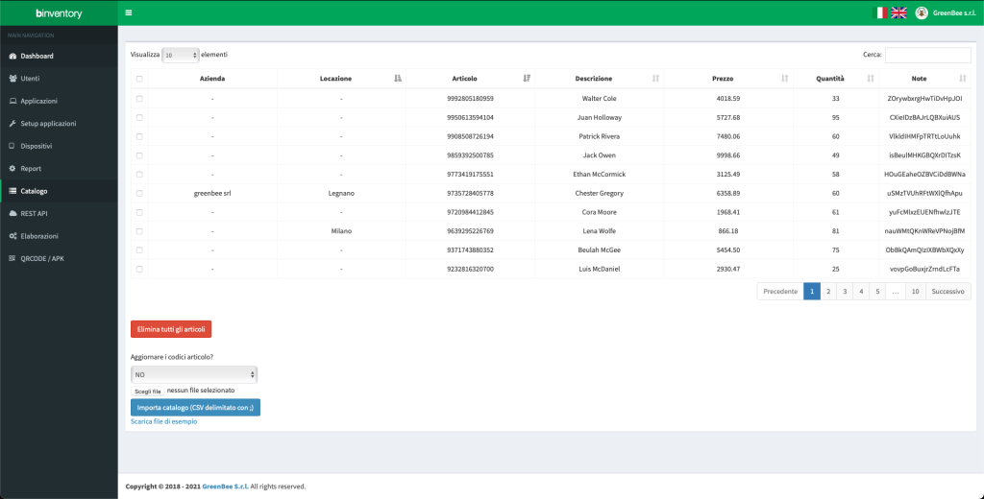Focus the Cerca search field
This screenshot has width=984, height=499.
pos(928,55)
